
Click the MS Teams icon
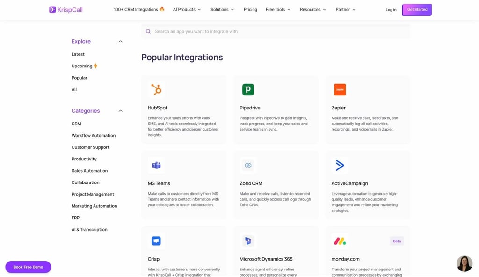156,166
